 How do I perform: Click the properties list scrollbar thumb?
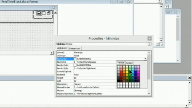click(149, 67)
